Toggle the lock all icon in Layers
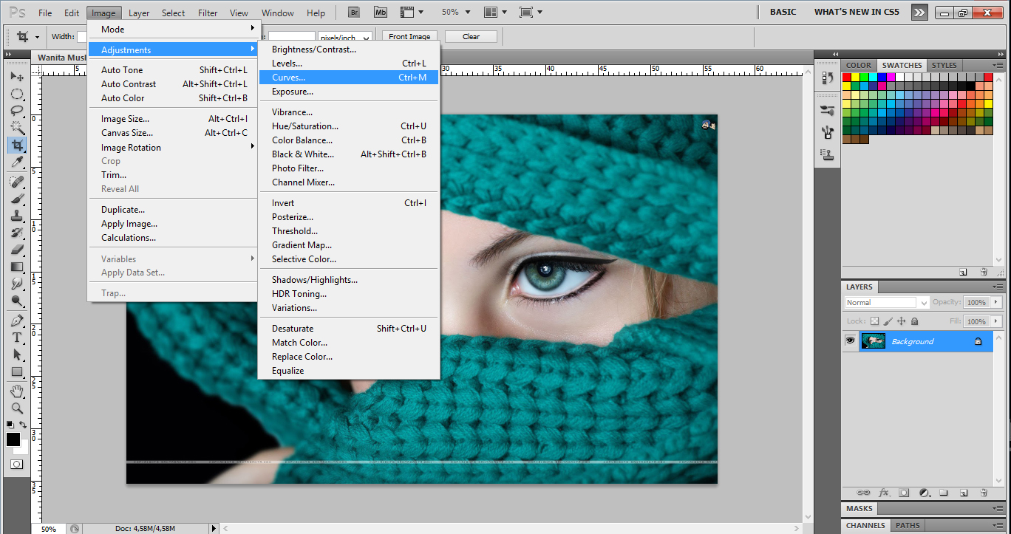The width and height of the screenshot is (1011, 534). pos(914,321)
